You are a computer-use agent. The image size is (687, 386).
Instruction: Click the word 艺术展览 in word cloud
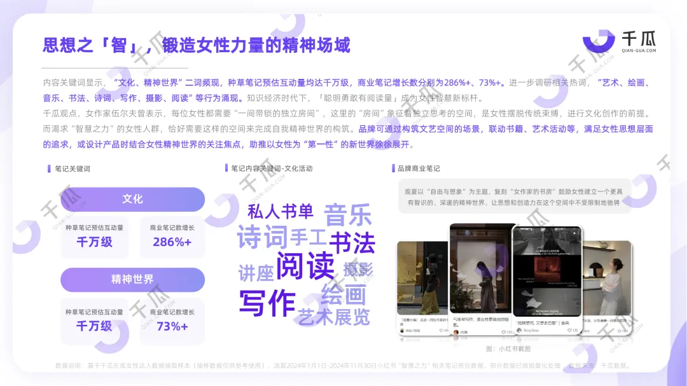tap(334, 317)
